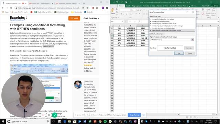Click the Stop sharing button
The image size is (220, 124).
click(x=134, y=115)
